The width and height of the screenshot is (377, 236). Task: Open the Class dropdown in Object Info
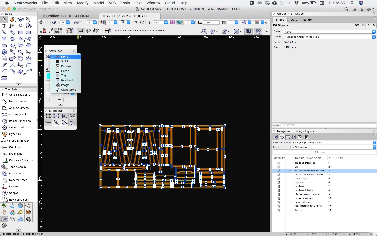pyautogui.click(x=329, y=31)
